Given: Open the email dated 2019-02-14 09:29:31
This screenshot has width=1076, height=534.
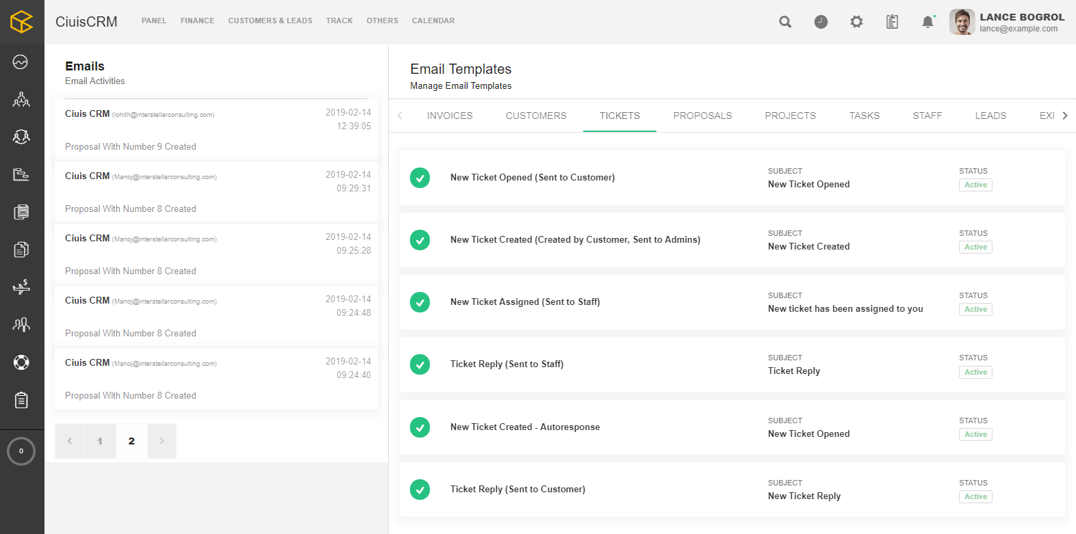Looking at the screenshot, I should click(x=216, y=192).
